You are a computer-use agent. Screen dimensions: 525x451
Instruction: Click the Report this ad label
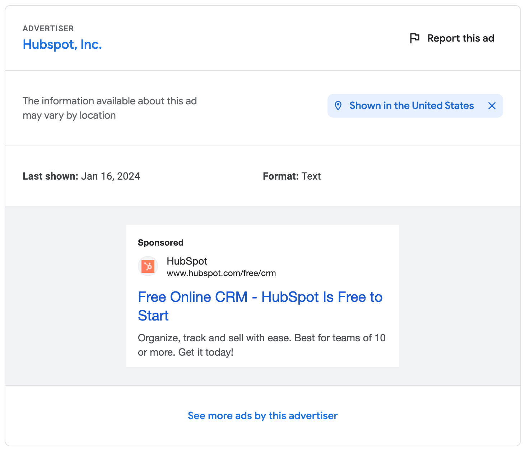pyautogui.click(x=461, y=38)
